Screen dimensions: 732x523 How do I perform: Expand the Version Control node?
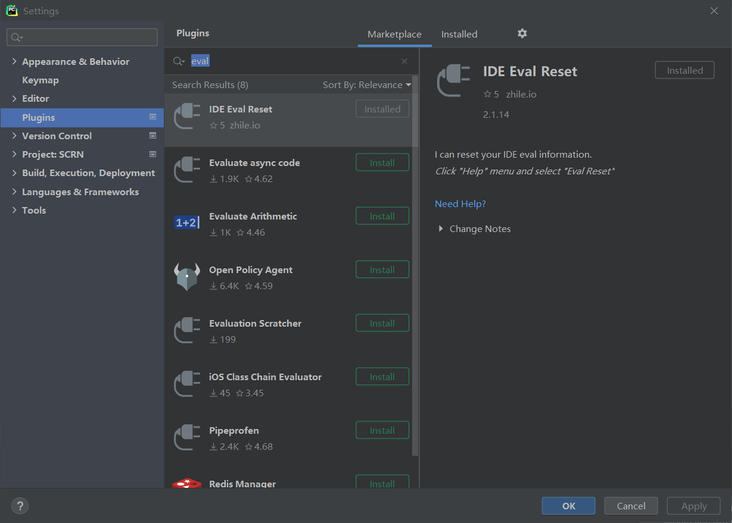[14, 136]
